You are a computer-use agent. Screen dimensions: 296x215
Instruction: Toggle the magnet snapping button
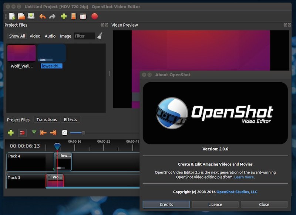[22, 133]
